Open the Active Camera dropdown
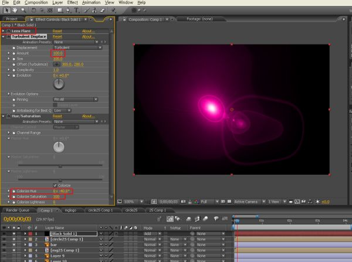352x262 pixels. (249, 202)
